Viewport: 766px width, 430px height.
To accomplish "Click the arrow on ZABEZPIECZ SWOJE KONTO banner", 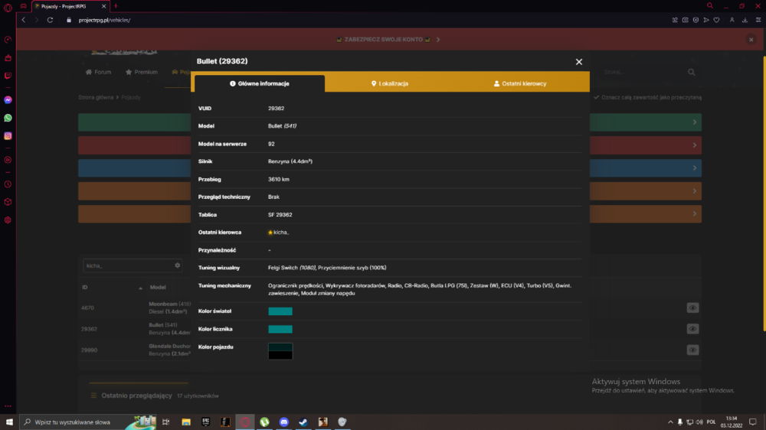I will (x=438, y=40).
